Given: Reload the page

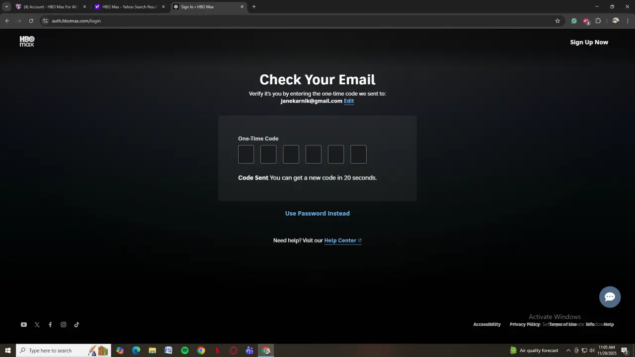Looking at the screenshot, I should [x=31, y=21].
